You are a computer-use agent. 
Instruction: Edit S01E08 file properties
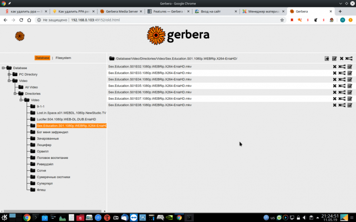click(x=350, y=105)
